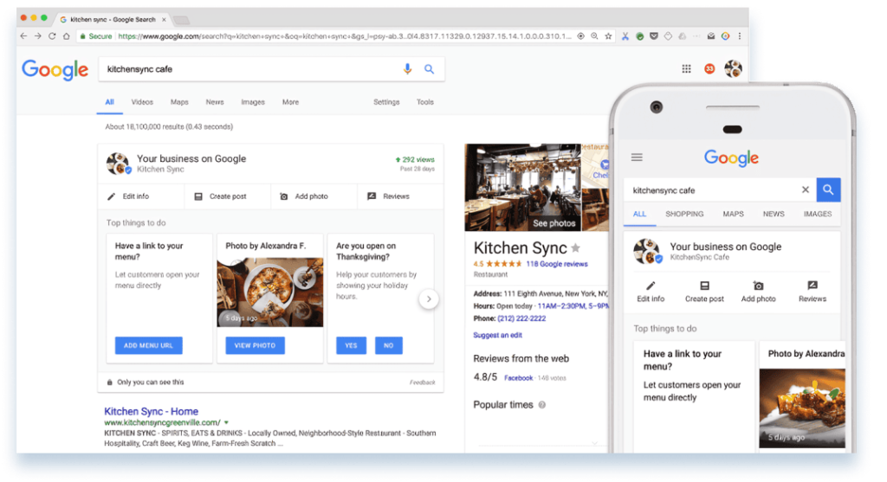Open the account avatar in desktop header

click(x=733, y=68)
